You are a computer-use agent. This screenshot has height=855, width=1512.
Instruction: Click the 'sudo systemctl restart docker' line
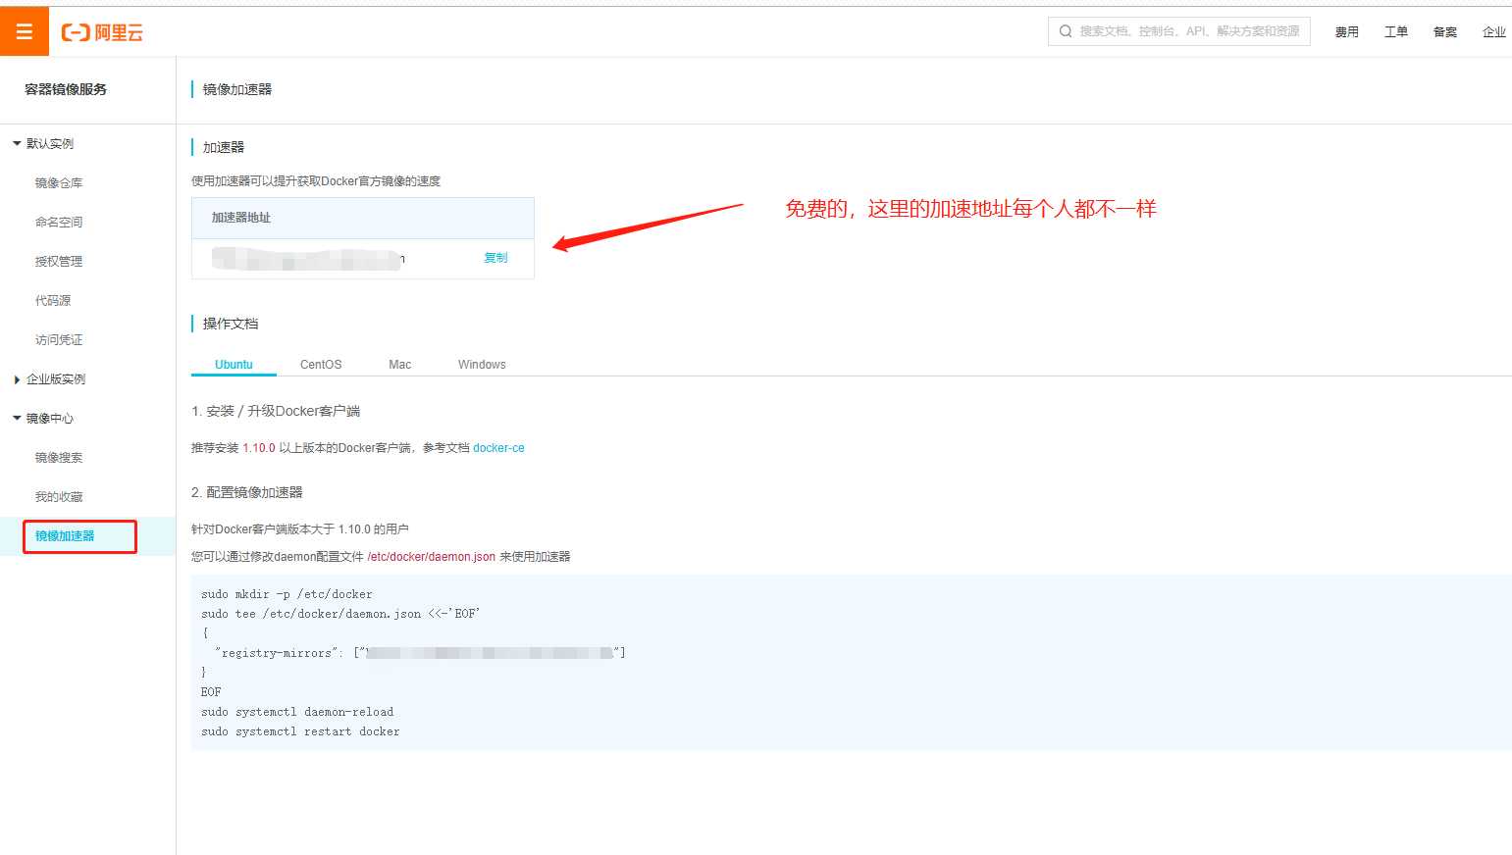(x=300, y=731)
